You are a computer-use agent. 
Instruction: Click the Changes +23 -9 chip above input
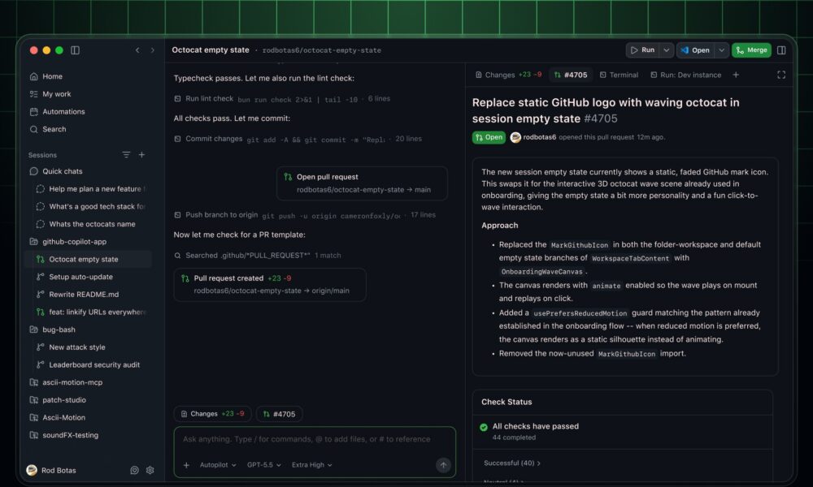tap(212, 414)
